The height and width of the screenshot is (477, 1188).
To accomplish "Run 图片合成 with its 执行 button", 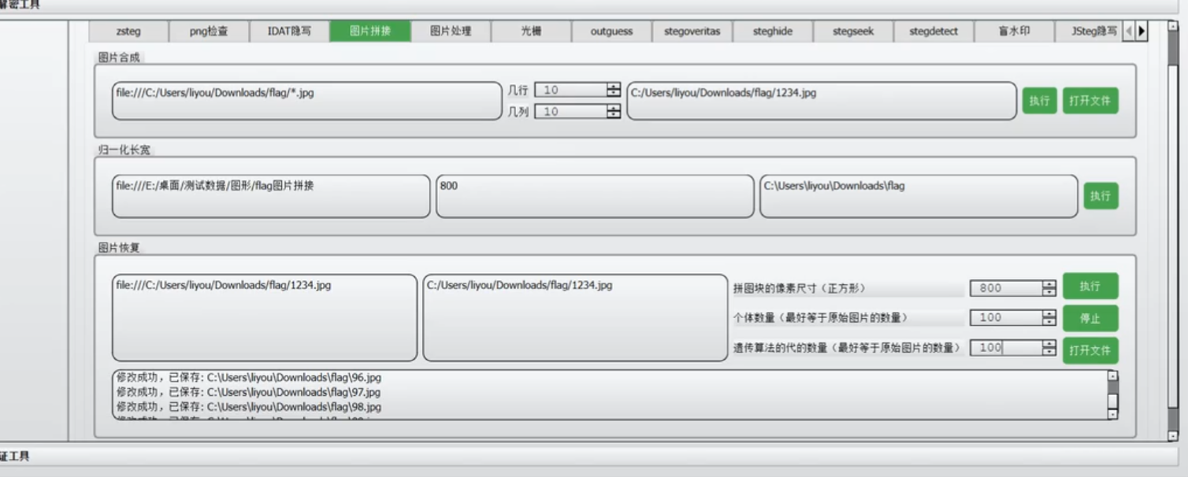I will [x=1039, y=101].
